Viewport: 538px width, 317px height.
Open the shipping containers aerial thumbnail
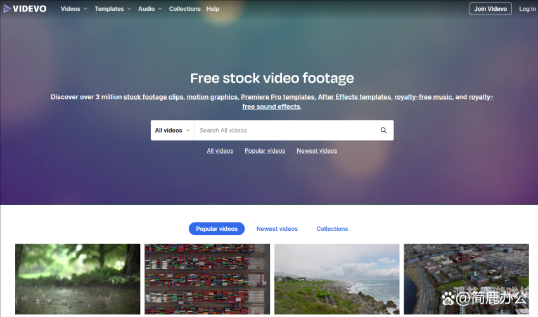[207, 279]
